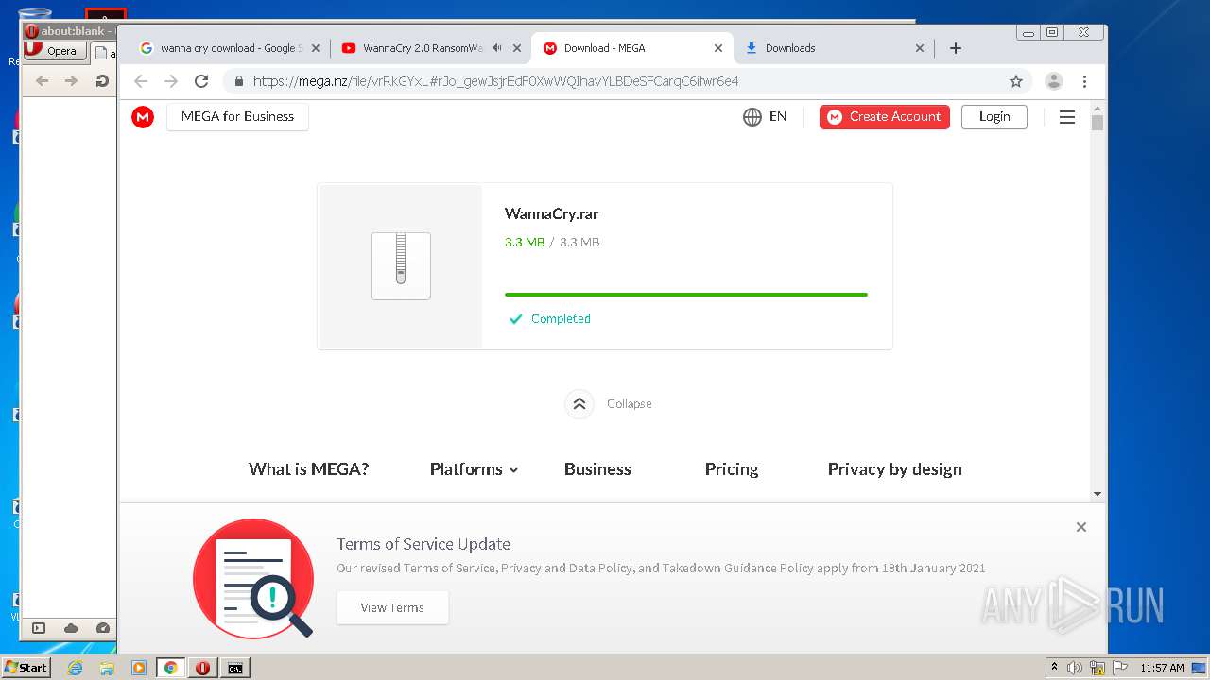This screenshot has width=1210, height=680.
Task: Click Opera cloud sync icon
Action: (x=71, y=628)
